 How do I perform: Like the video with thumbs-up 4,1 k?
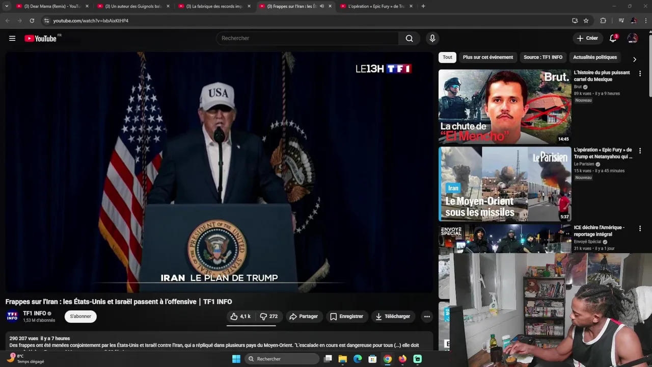coord(240,317)
